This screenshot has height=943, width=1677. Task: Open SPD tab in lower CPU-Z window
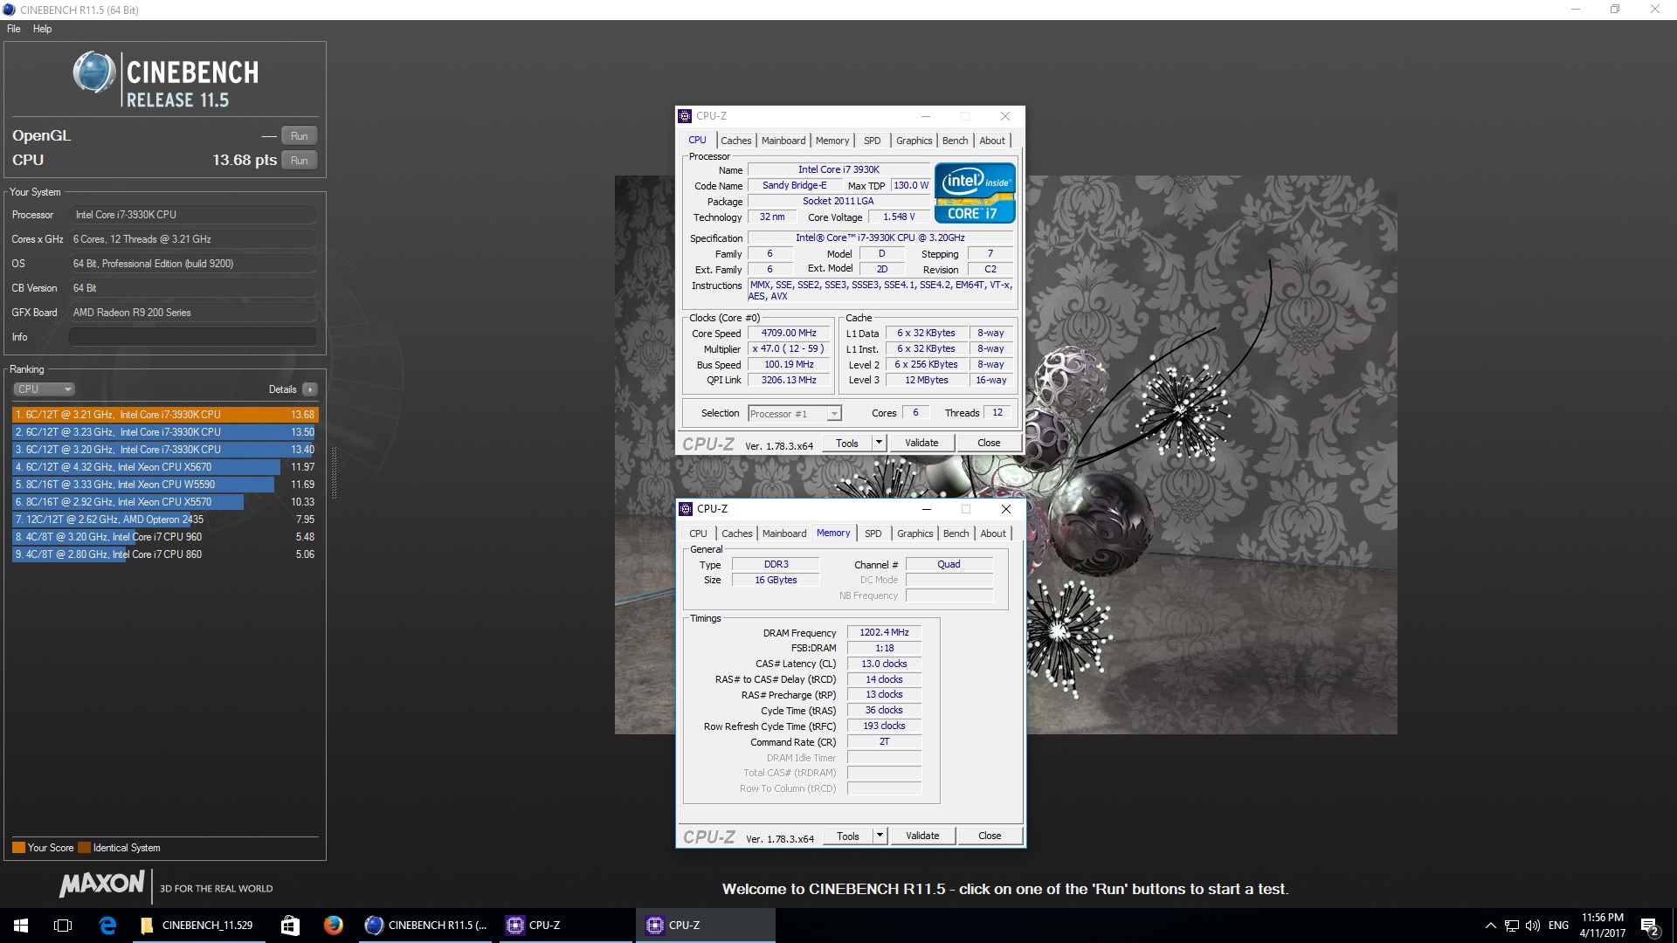coord(873,533)
